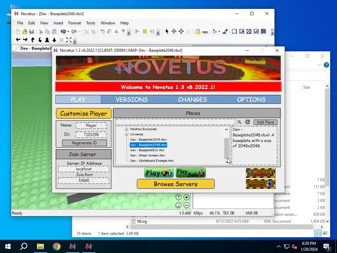This screenshot has height=253, width=337.
Task: Click the camera pan right arrow icon
Action: [x=25, y=40]
